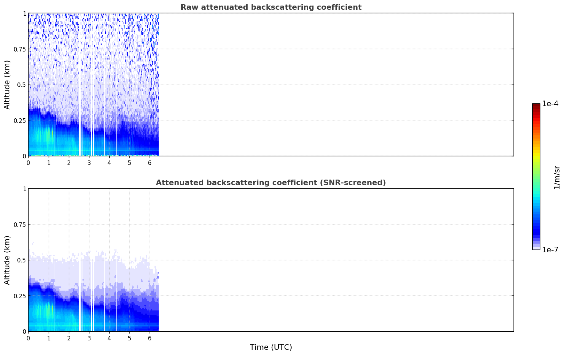Click the top plot's "Altitude (km)" label
Image resolution: width=564 pixels, height=355 pixels.
tap(7, 85)
